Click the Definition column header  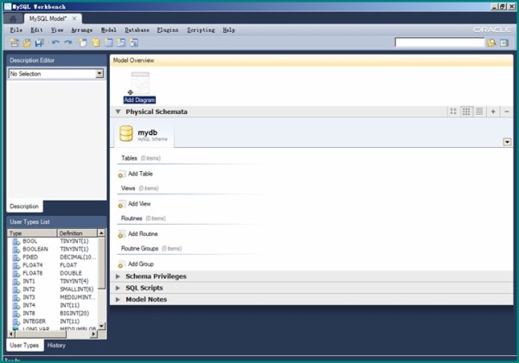(x=78, y=233)
